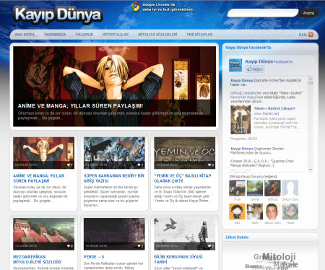Viewport: 325px width, 270px height.
Task: Click the Tılsım-ı Kudret book cover image
Action: tap(240, 120)
